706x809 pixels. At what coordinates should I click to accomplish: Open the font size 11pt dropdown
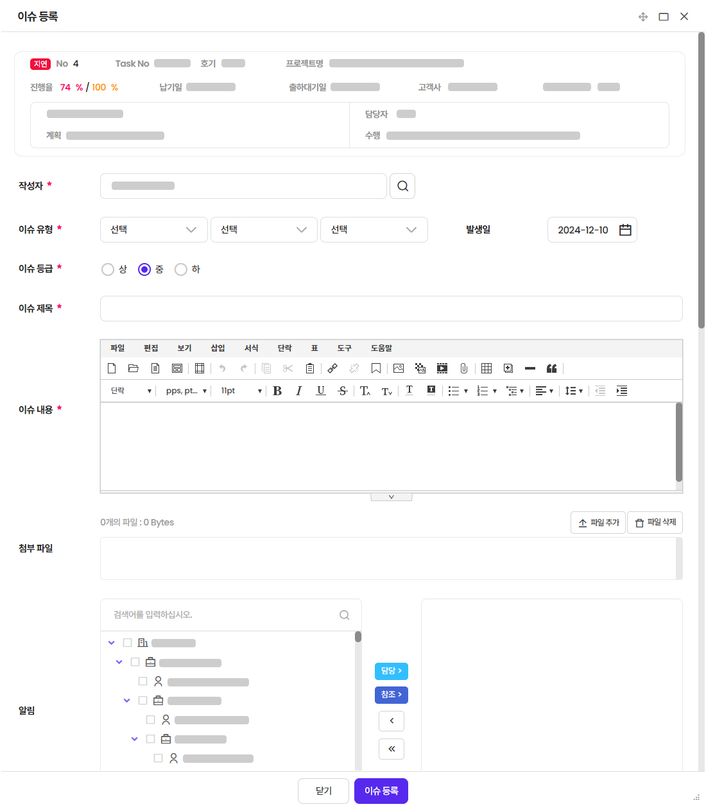click(x=241, y=391)
